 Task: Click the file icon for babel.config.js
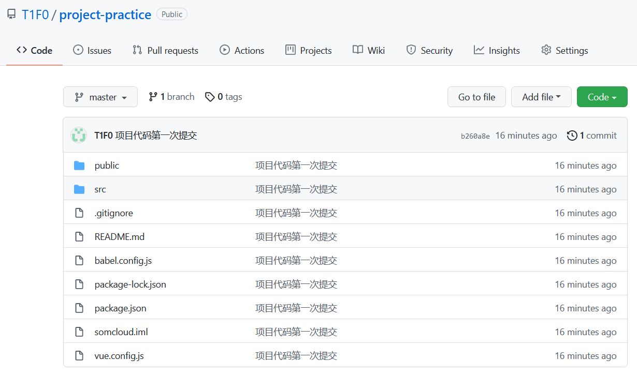[79, 261]
